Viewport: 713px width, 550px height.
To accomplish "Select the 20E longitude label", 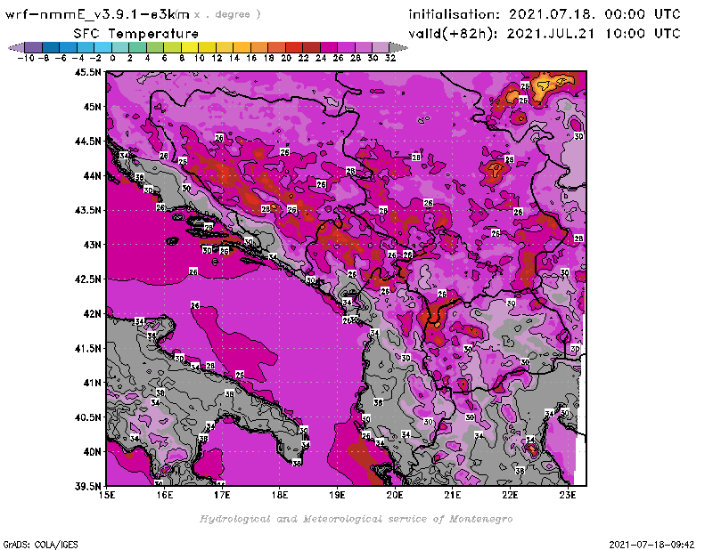I will coord(395,496).
